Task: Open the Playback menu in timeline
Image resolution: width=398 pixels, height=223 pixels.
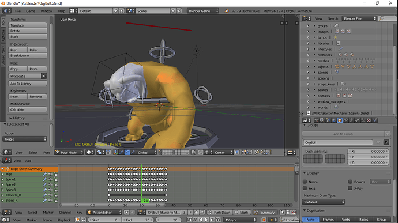Action: [x=64, y=220]
